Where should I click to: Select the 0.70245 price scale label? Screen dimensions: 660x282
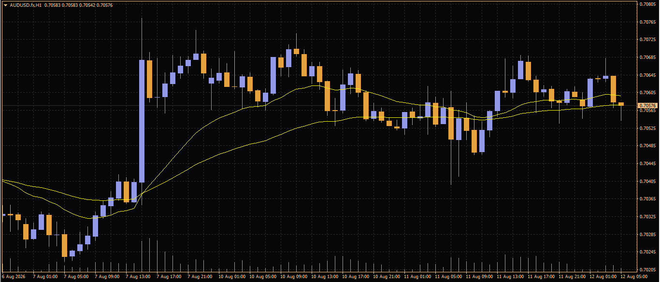tap(647, 252)
